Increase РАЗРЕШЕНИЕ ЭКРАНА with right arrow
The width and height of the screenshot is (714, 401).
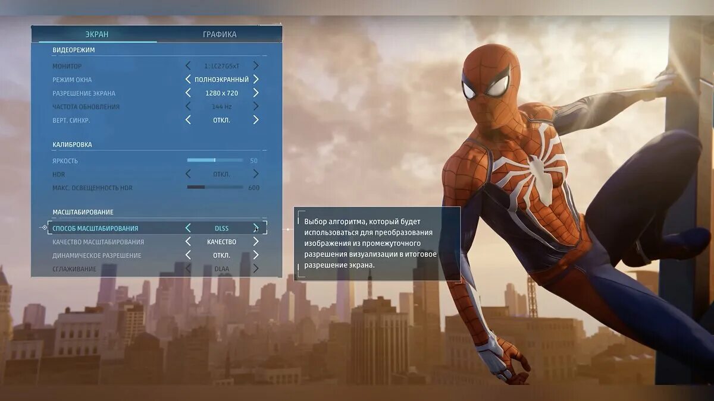coord(256,93)
